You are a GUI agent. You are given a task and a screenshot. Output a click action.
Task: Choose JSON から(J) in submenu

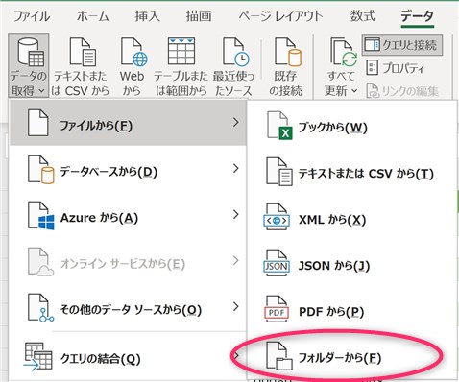(352, 264)
